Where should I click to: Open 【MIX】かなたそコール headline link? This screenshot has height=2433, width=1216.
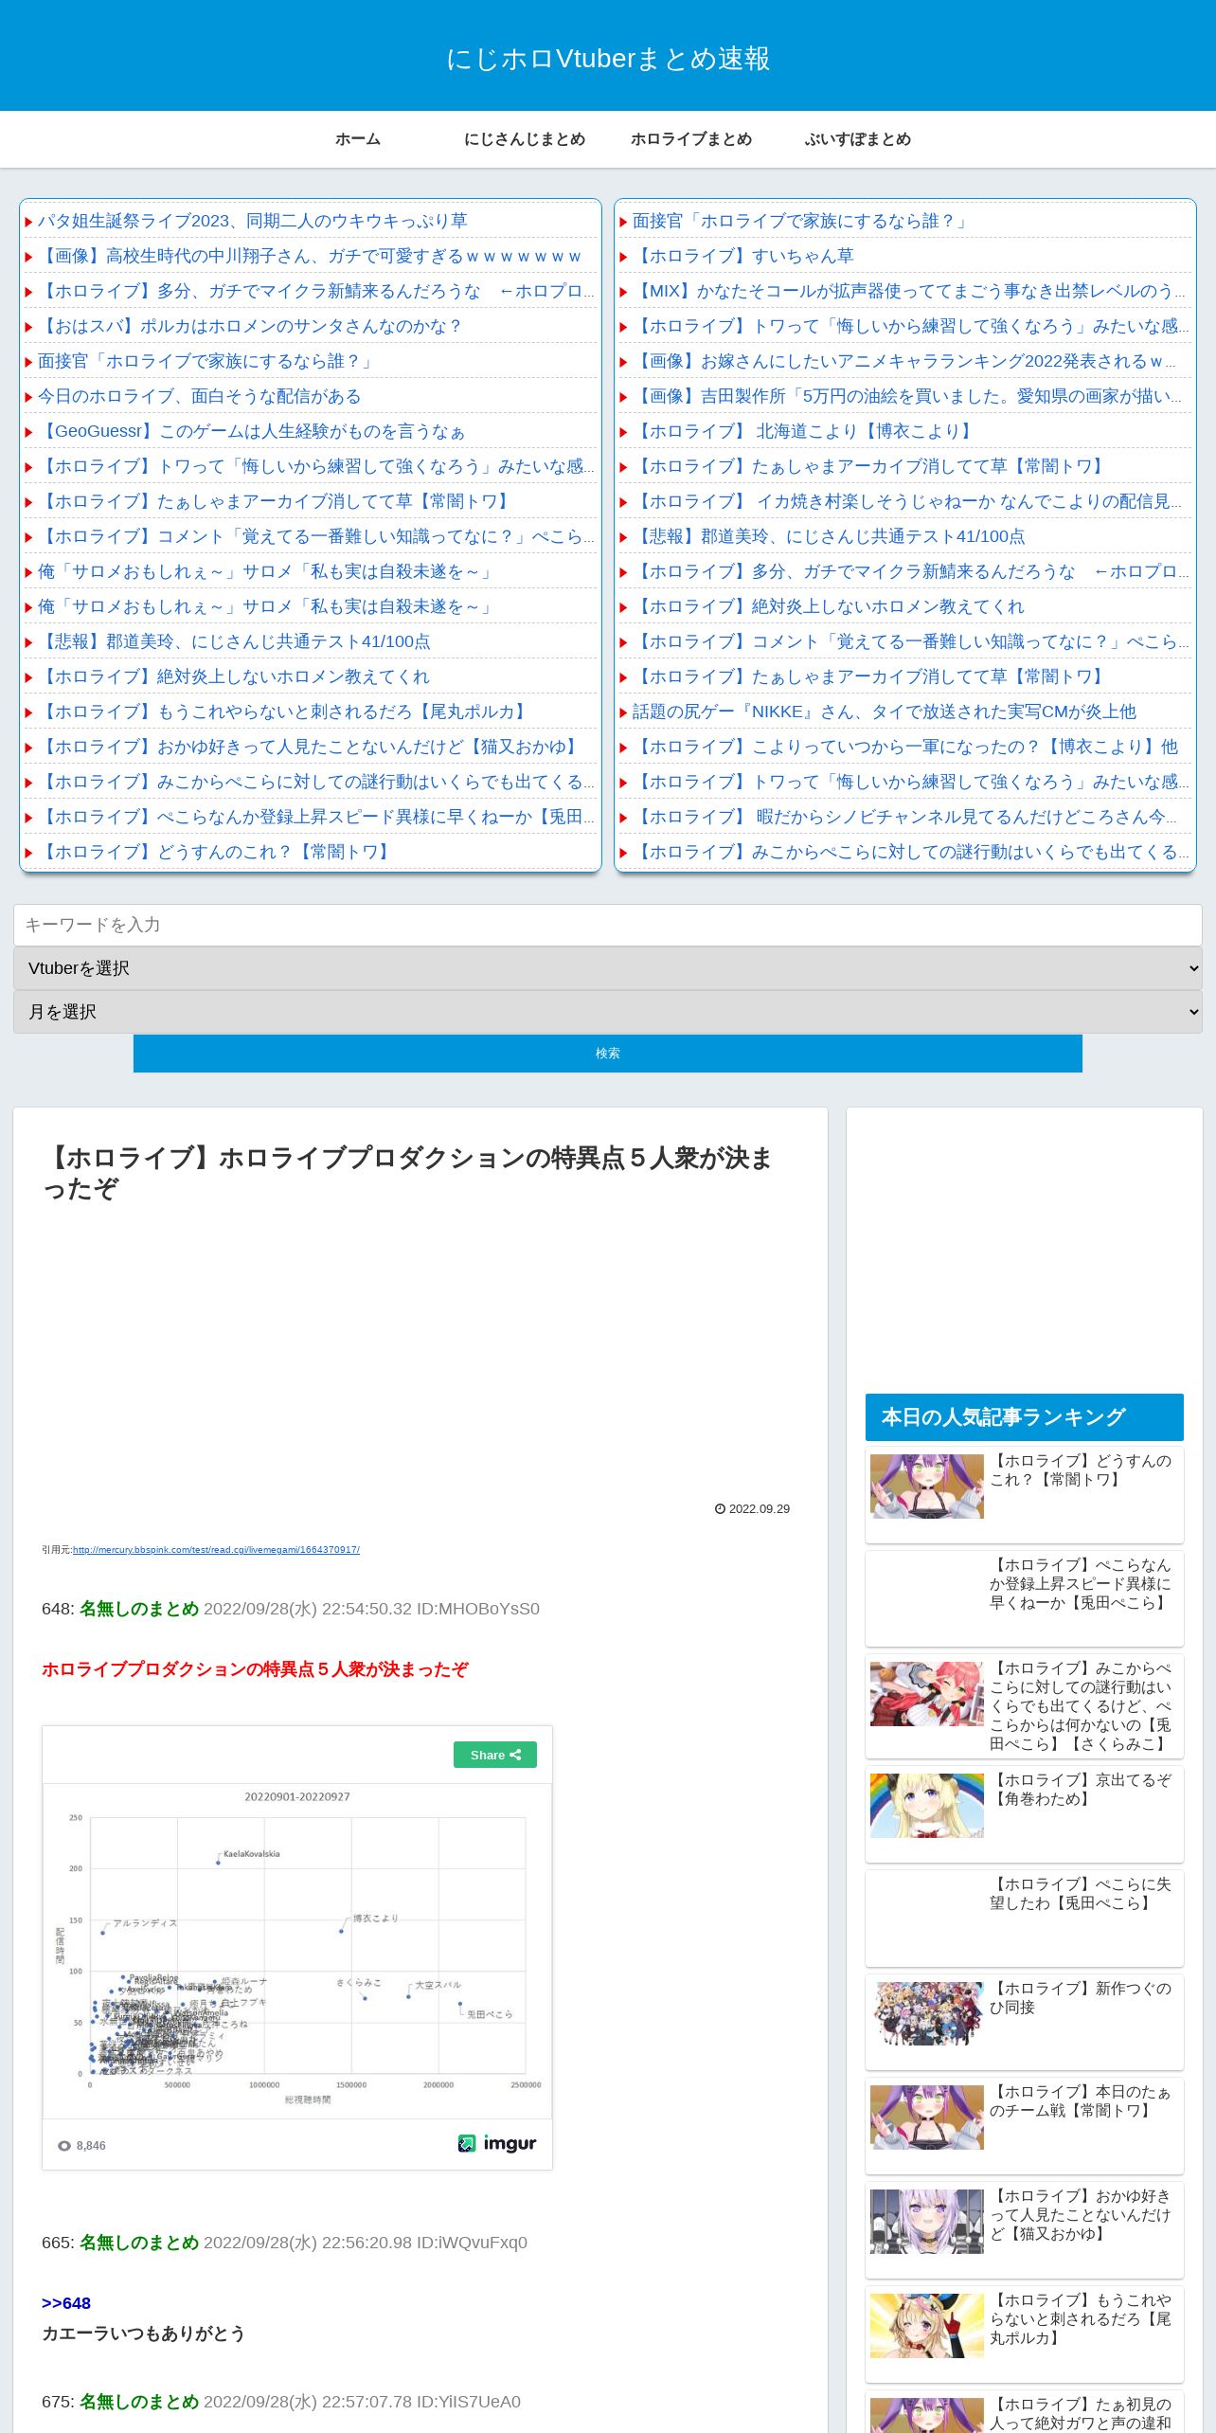point(908,291)
